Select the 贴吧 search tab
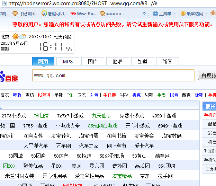The height and width of the screenshot is (186, 216). pyautogui.click(x=117, y=62)
